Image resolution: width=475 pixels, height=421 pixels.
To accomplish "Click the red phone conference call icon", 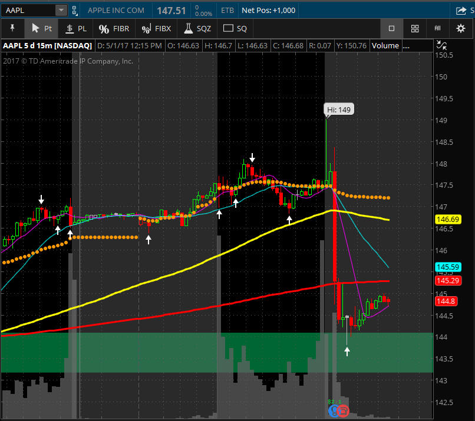I will [344, 411].
